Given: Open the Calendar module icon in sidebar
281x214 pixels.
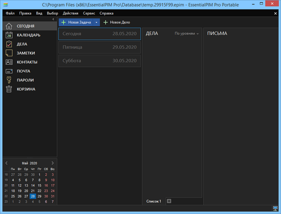Looking at the screenshot, I should [x=9, y=35].
